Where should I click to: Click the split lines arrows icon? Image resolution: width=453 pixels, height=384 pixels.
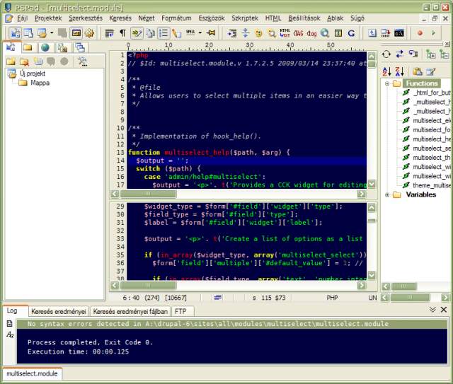click(x=246, y=33)
